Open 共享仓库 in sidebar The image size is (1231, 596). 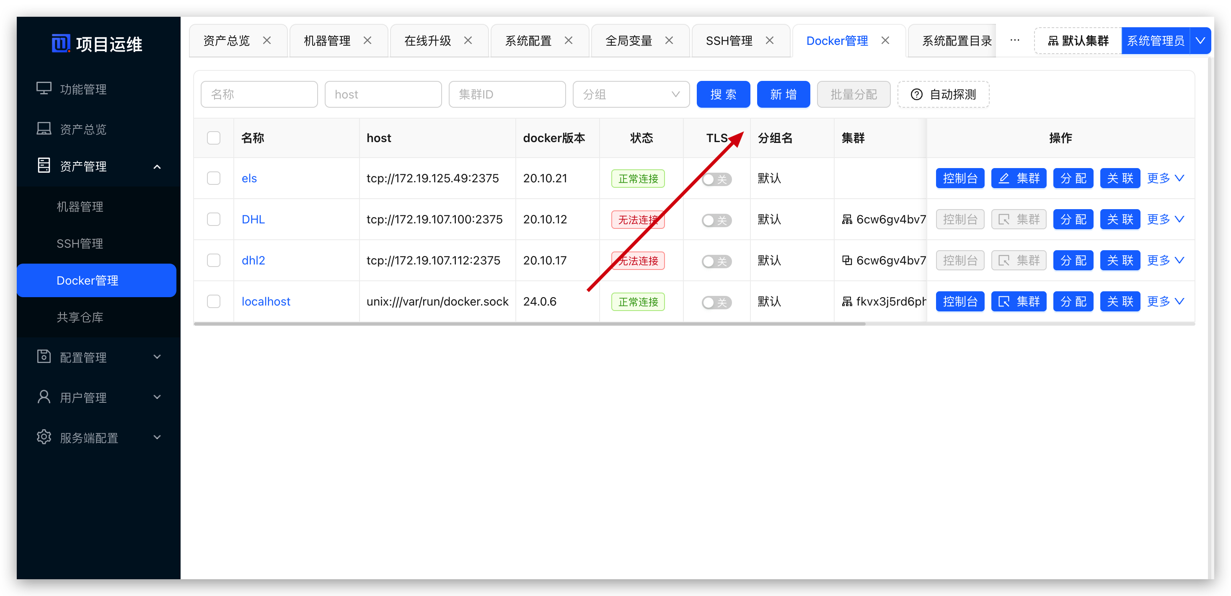(80, 317)
